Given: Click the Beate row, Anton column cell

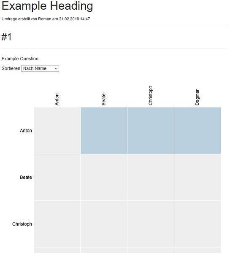Looking at the screenshot, I should [x=57, y=178].
